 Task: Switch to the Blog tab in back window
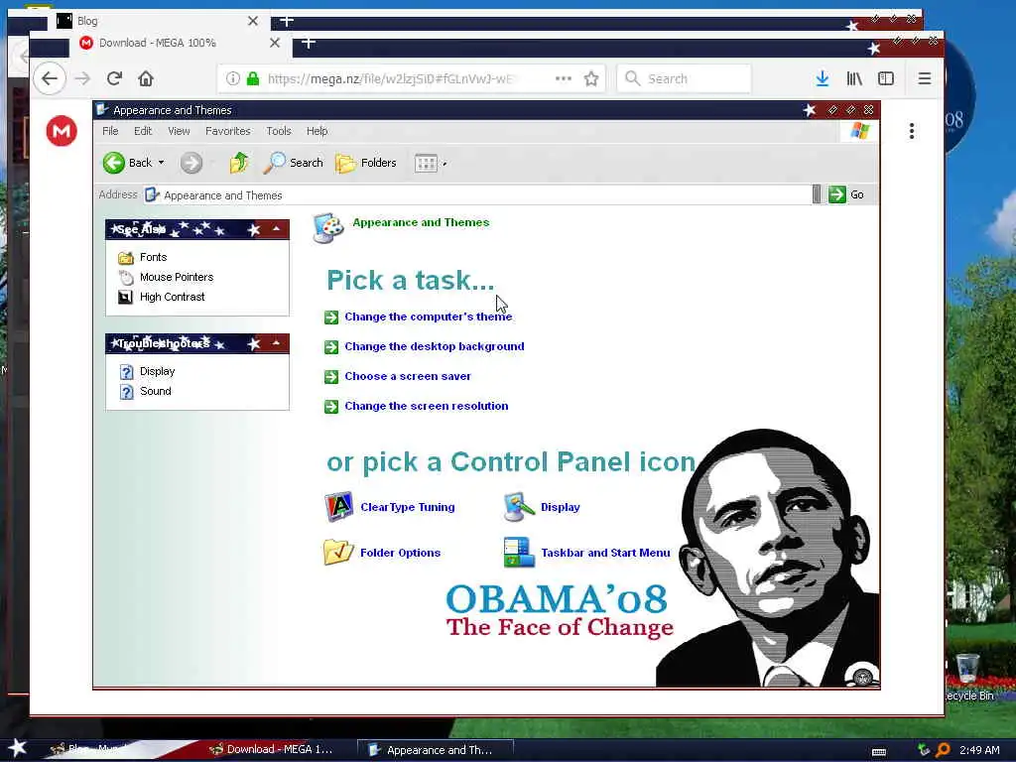click(158, 21)
